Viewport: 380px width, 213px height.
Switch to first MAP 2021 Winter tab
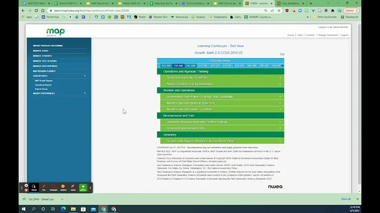[x=36, y=3]
